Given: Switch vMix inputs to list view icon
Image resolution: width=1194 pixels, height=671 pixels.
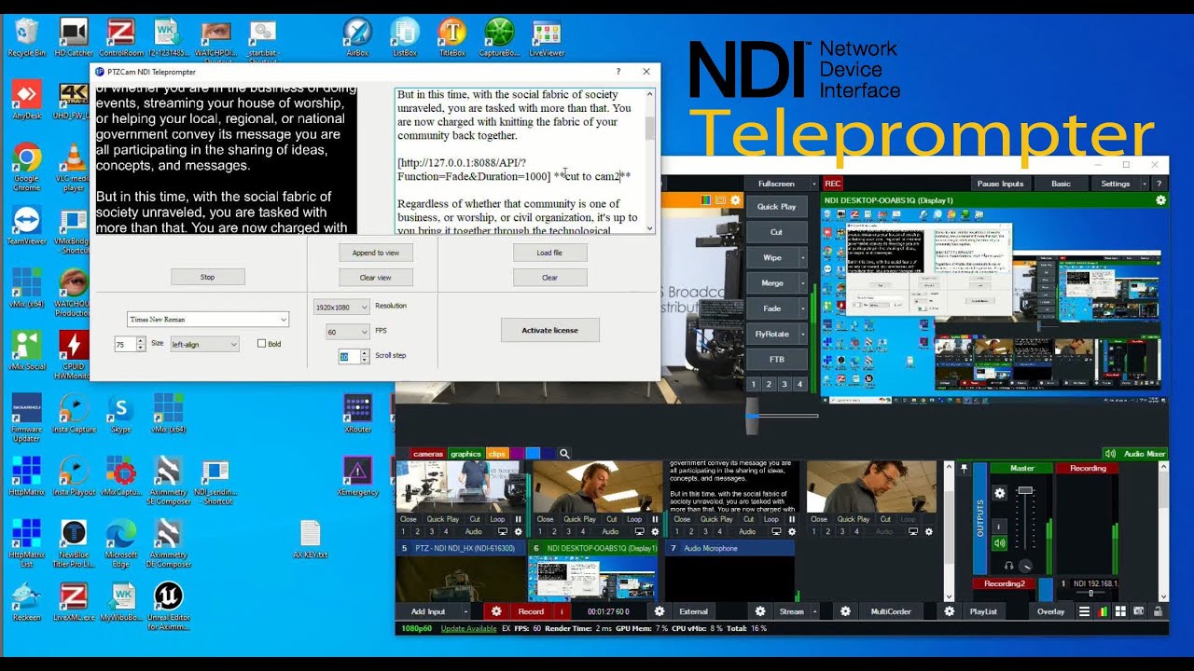Looking at the screenshot, I should 1084,611.
